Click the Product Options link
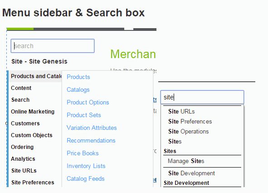 tap(88, 102)
